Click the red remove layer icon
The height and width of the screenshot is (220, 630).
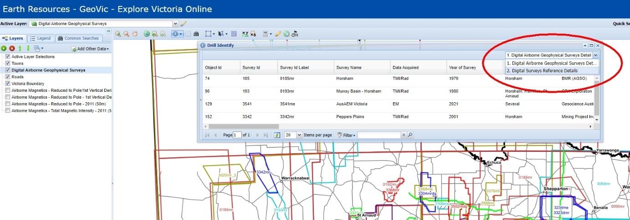click(12, 48)
